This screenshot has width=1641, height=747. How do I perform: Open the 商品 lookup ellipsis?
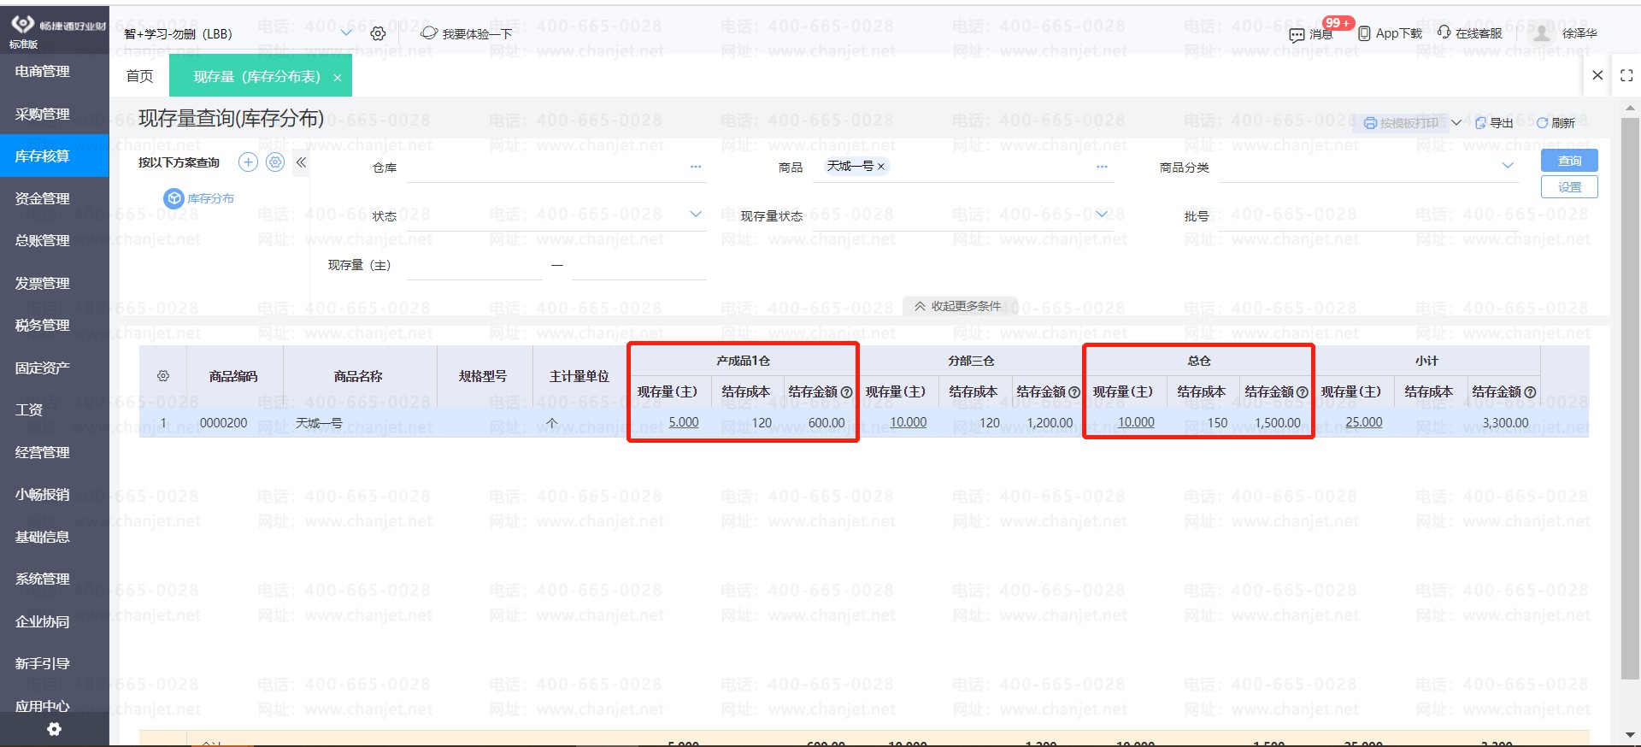[x=1102, y=168]
